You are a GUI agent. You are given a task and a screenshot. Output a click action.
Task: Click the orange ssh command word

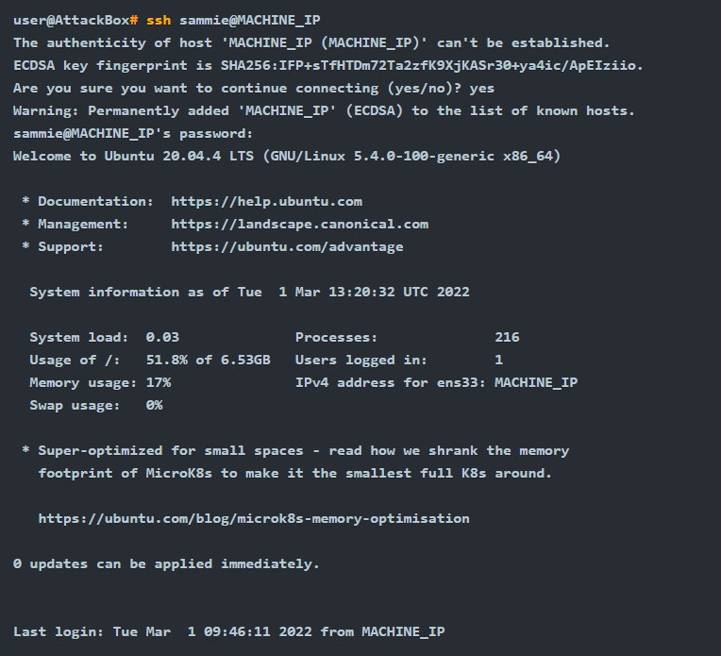pyautogui.click(x=158, y=20)
